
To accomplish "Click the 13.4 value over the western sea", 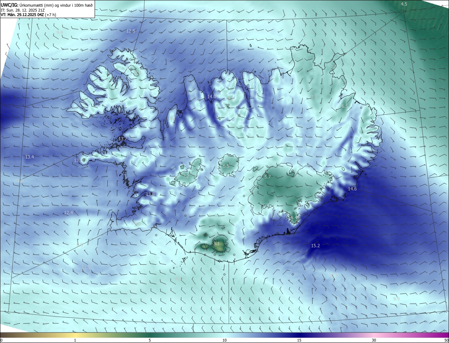I will click(x=30, y=157).
